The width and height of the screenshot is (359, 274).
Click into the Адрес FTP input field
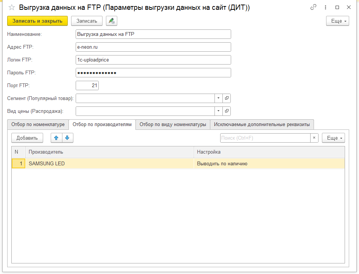coord(153,47)
